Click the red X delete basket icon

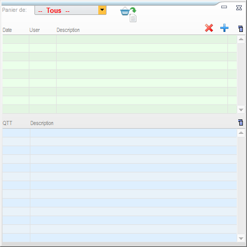[209, 28]
